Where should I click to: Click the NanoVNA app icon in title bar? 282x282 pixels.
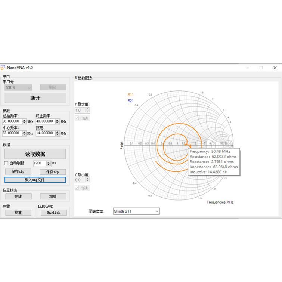click(3, 68)
